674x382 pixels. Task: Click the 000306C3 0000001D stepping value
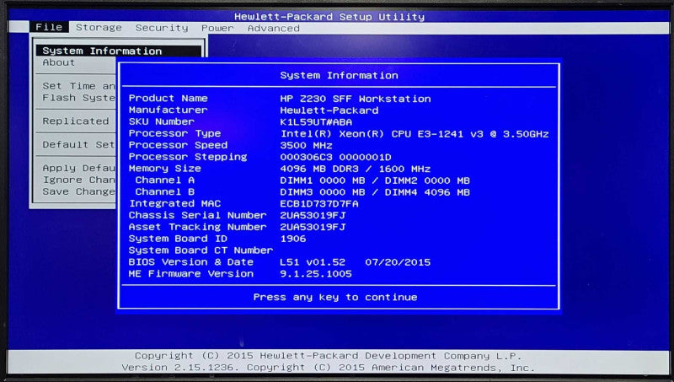click(335, 157)
